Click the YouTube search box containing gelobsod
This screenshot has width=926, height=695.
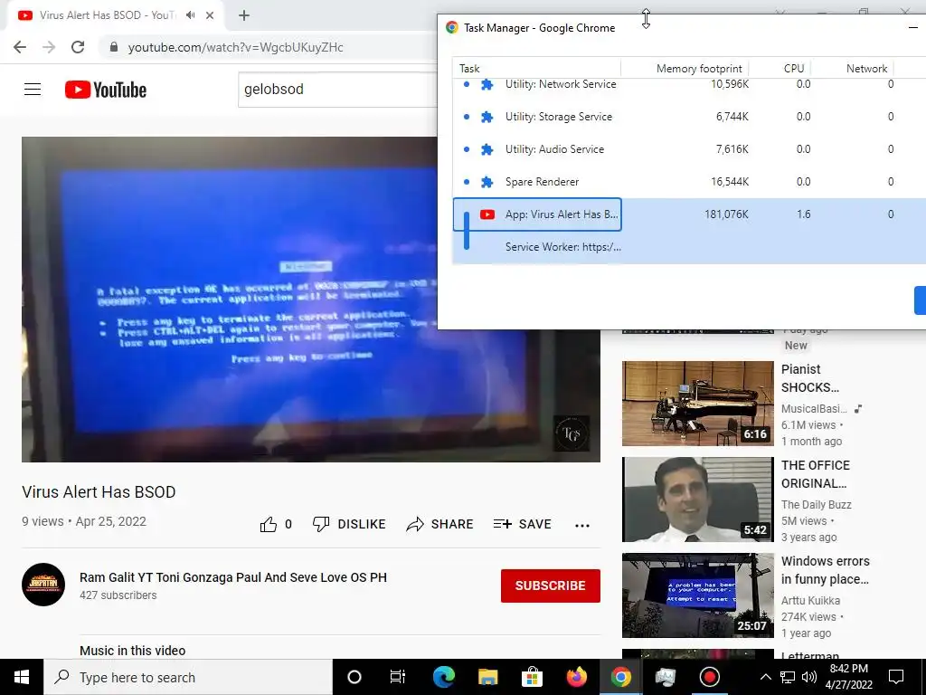tap(337, 90)
